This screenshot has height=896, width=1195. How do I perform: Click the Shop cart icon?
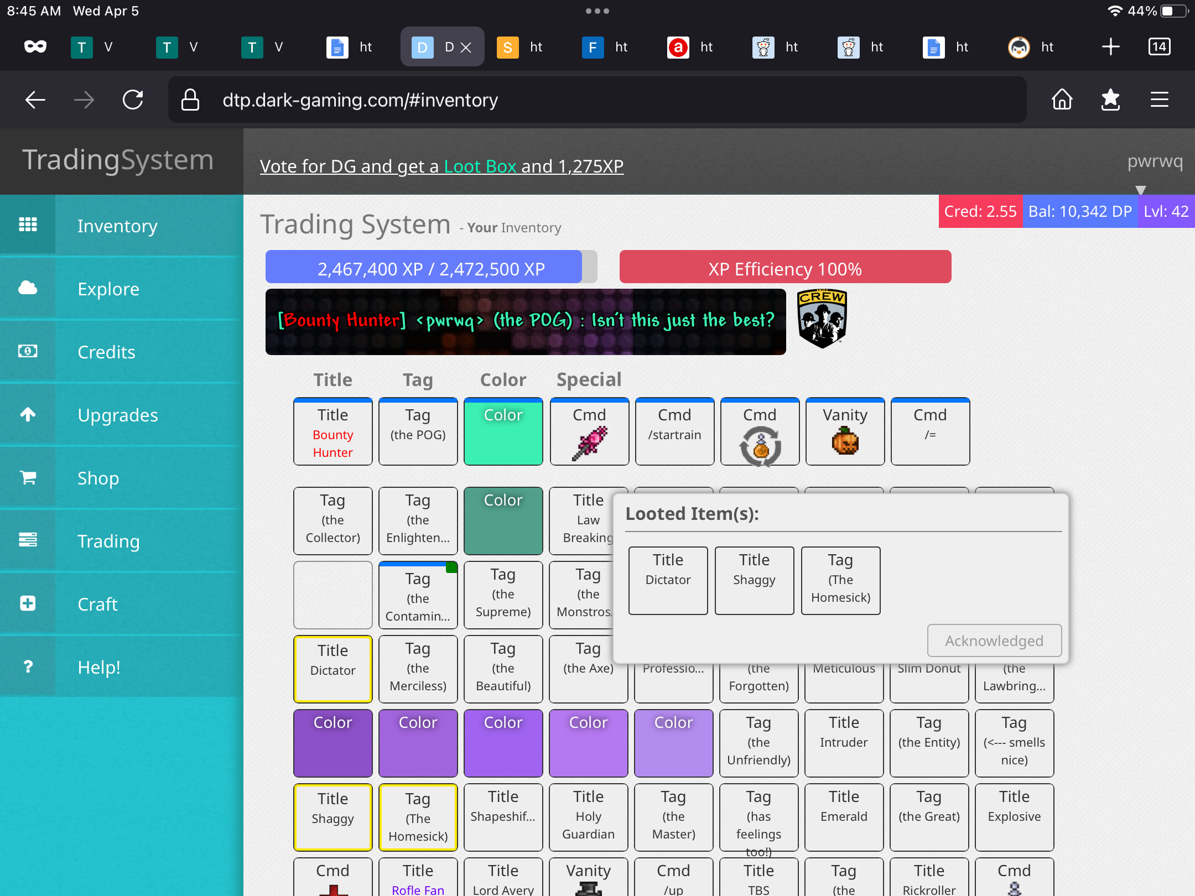pos(28,477)
